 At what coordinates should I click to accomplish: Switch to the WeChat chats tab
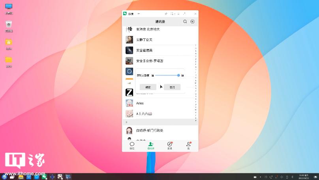coord(132,145)
